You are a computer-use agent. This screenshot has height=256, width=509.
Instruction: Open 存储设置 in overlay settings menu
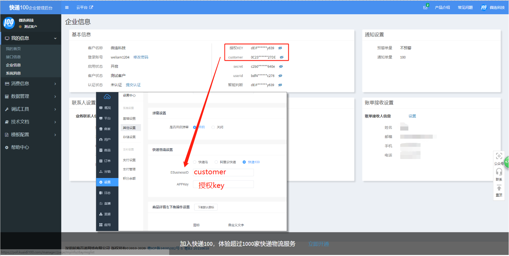point(129,137)
